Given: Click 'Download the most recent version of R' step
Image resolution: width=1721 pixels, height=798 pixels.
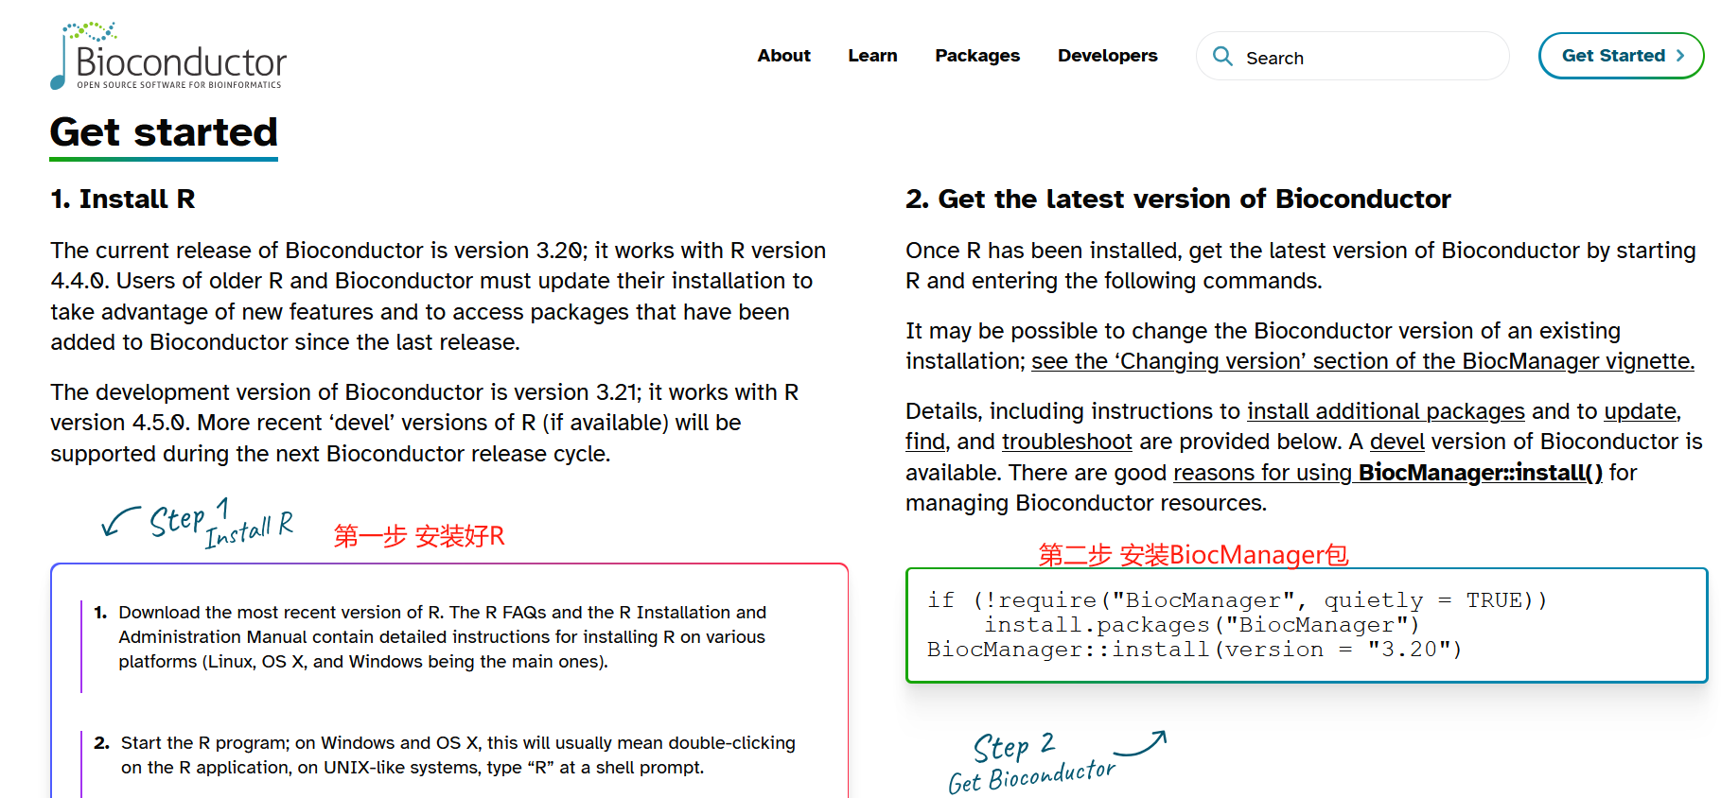Looking at the screenshot, I should click(442, 637).
